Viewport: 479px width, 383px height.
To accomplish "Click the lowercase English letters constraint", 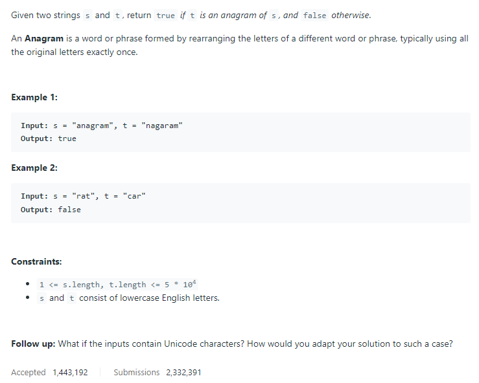I will [128, 298].
